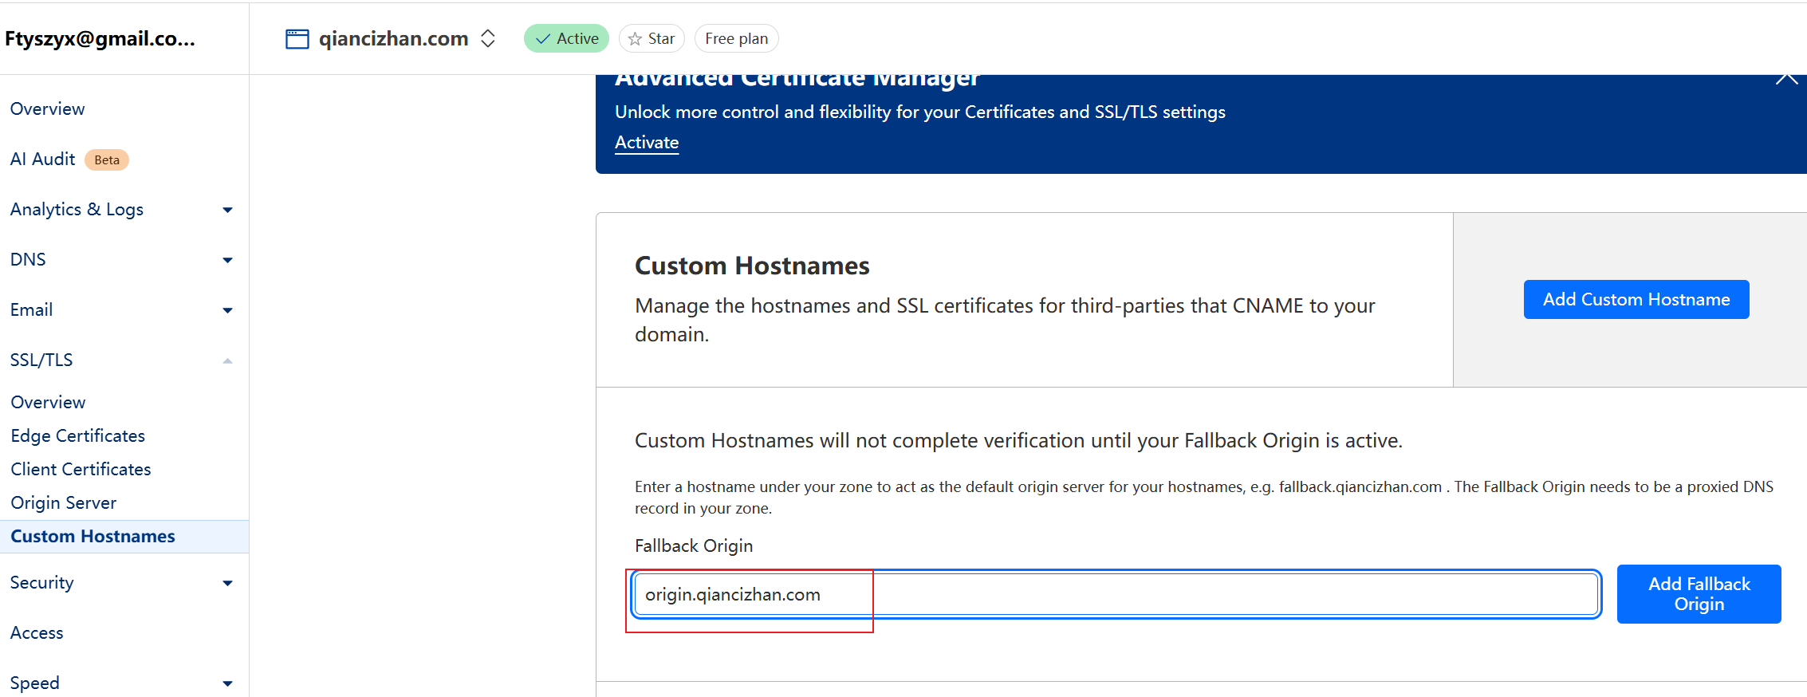Expand the Security sidebar section arrow
1807x697 pixels.
coord(227,584)
